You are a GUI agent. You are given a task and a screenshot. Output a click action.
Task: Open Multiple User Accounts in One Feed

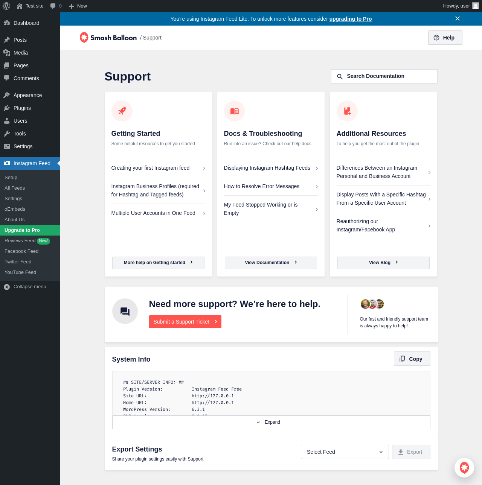(x=158, y=213)
